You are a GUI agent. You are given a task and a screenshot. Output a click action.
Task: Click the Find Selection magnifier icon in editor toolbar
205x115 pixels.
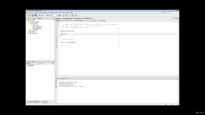(x=75, y=20)
